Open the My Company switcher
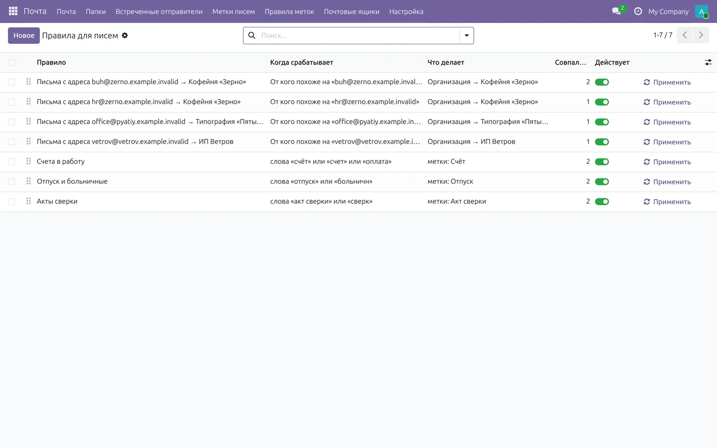 pos(668,11)
